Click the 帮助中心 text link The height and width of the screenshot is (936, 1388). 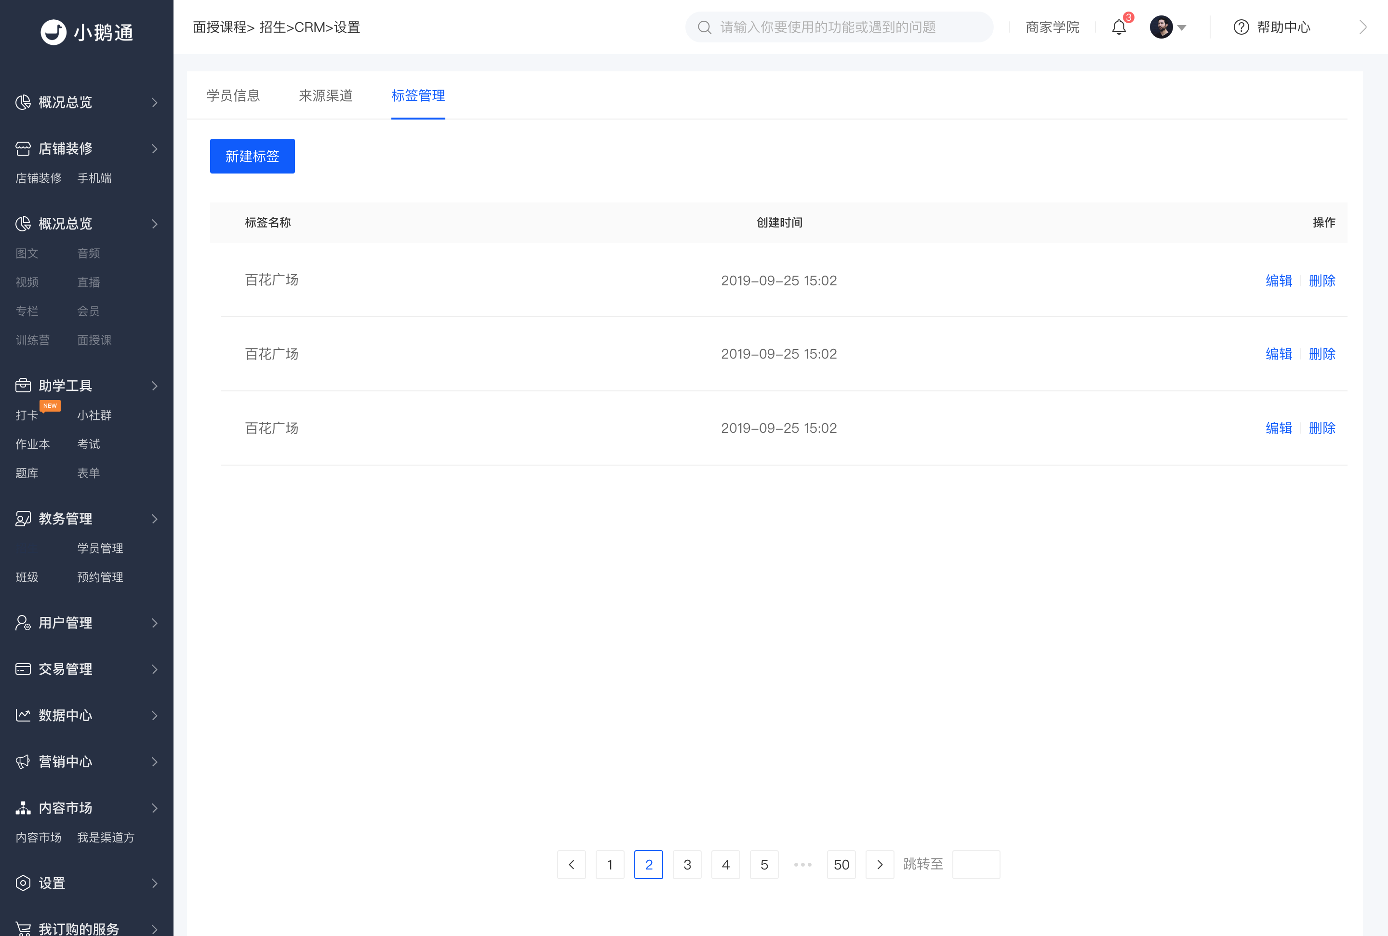(x=1283, y=27)
